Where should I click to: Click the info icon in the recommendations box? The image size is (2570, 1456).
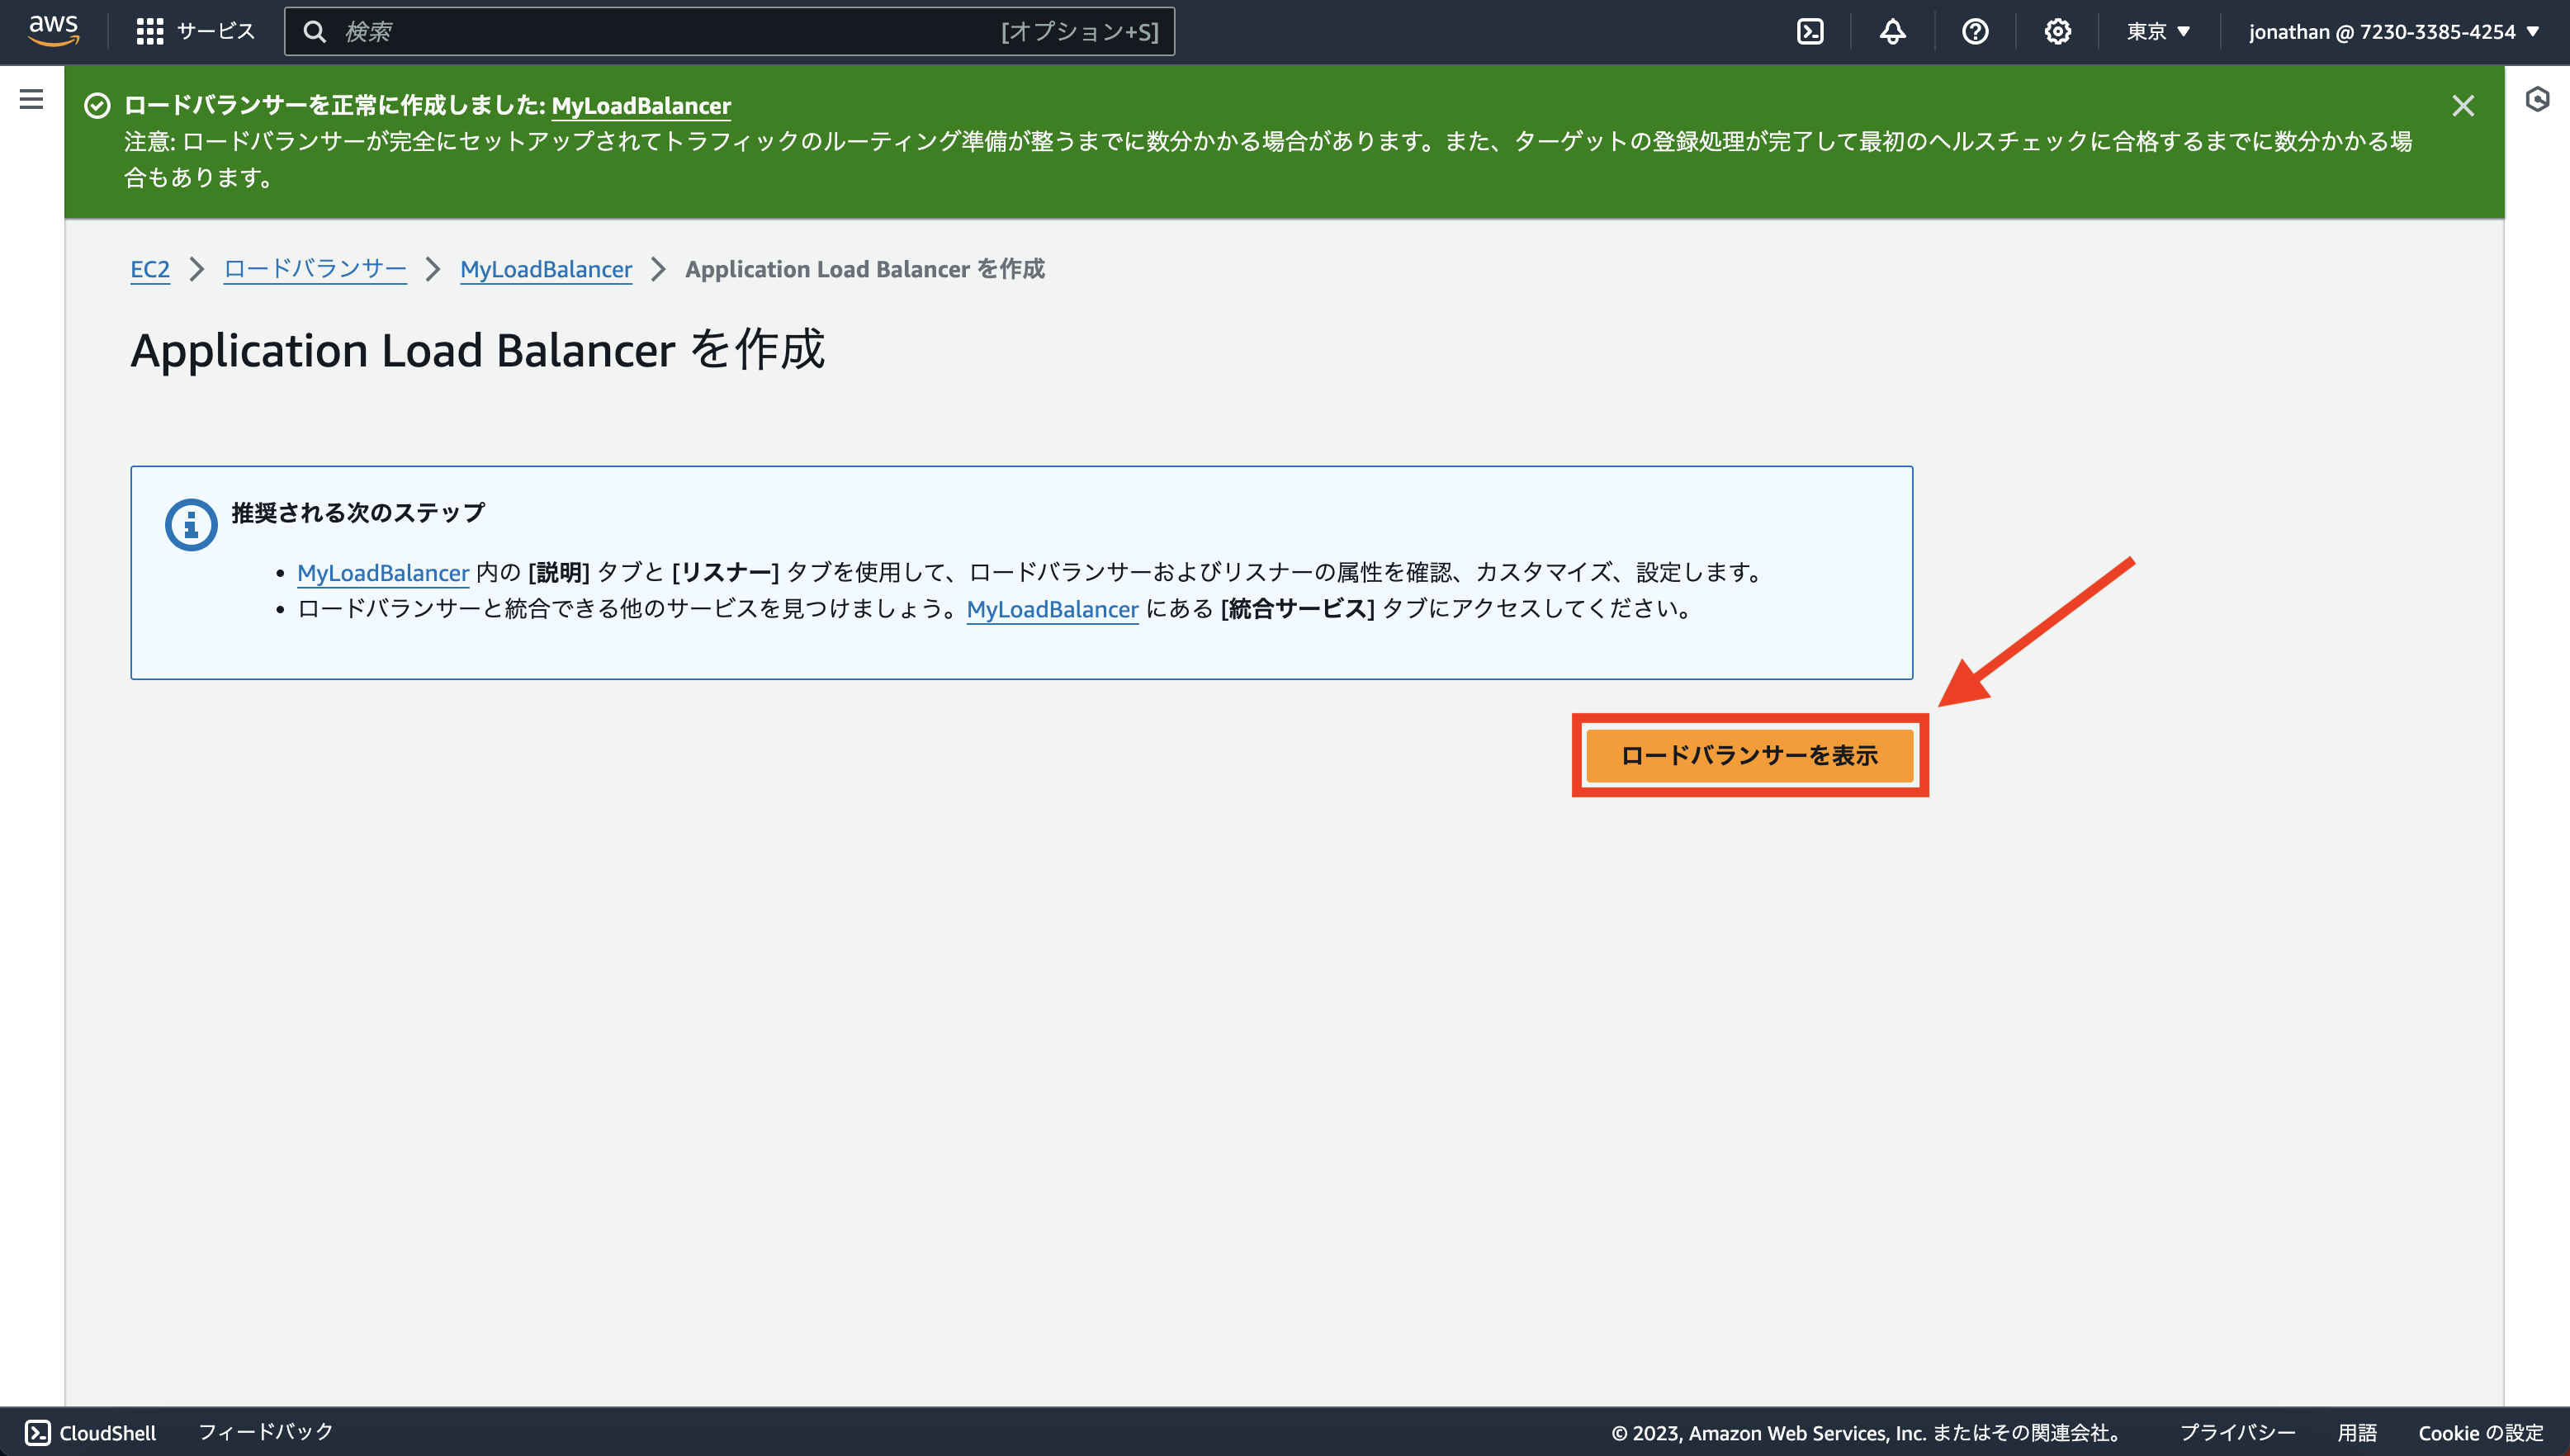click(x=190, y=523)
